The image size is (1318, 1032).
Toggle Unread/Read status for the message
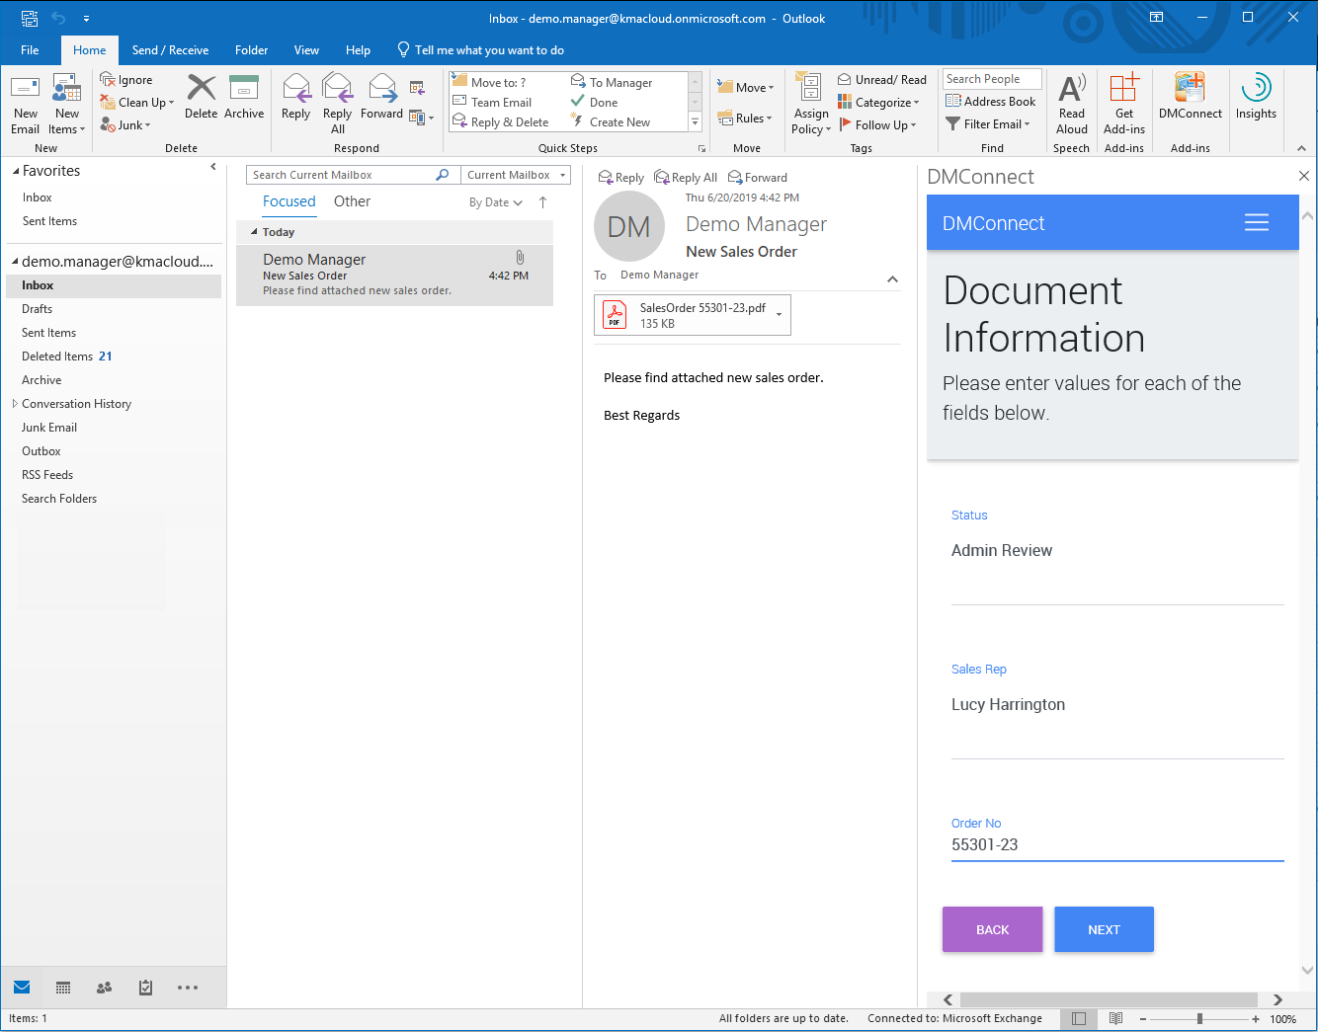881,80
